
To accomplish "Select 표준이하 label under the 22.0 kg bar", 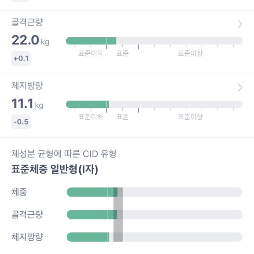I will coord(91,54).
